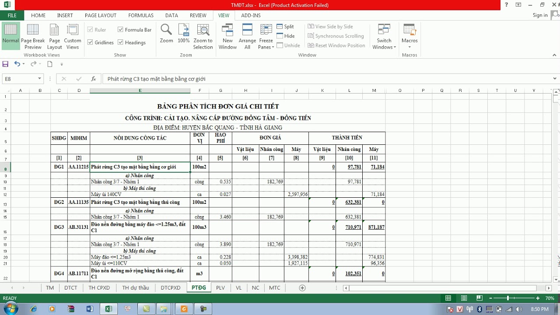Click the Insert Function fx icon
This screenshot has height=315, width=560.
coord(93,79)
